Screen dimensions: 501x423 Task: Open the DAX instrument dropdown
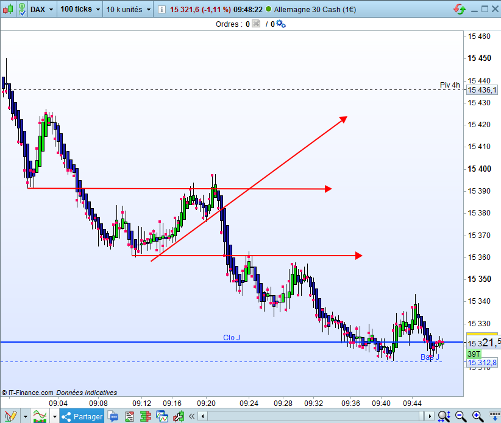[x=42, y=9]
